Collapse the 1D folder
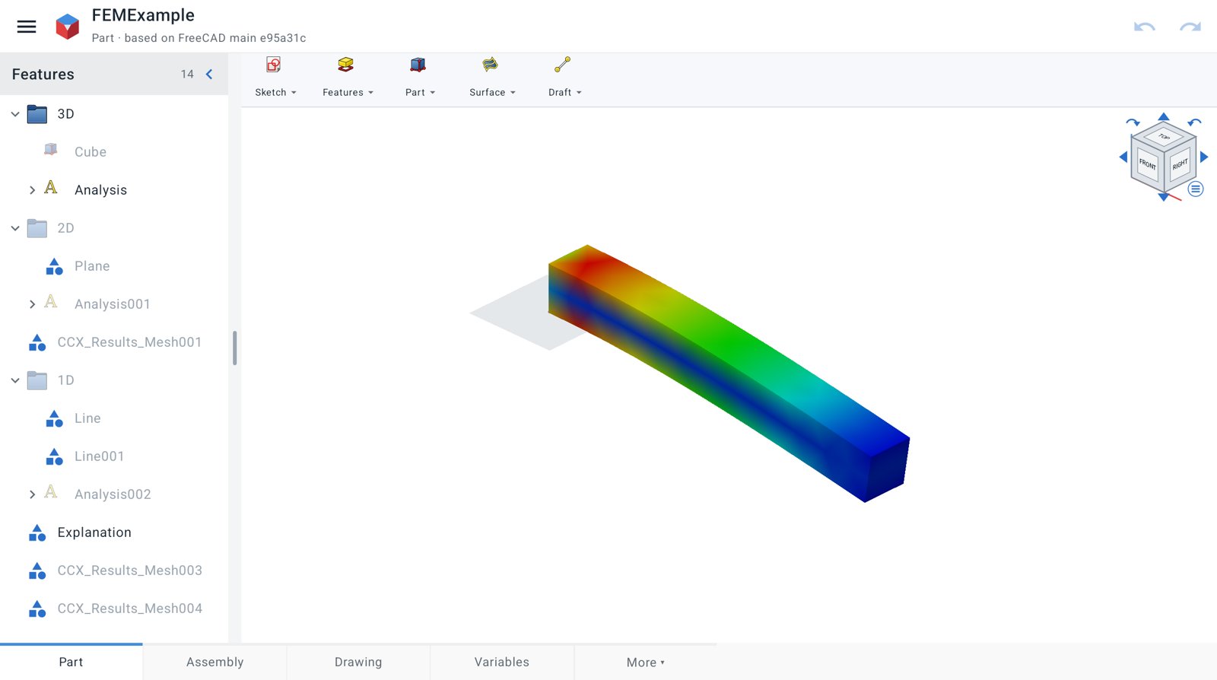 15,380
